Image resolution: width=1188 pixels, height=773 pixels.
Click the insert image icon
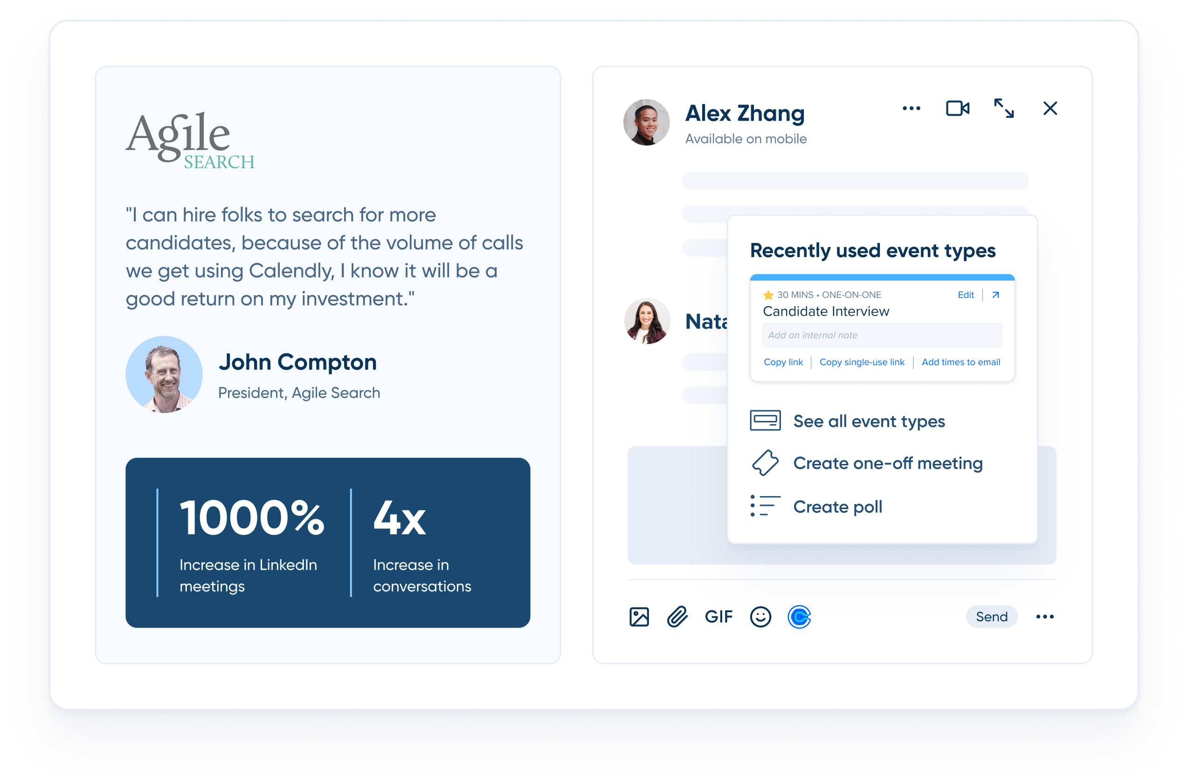[639, 617]
